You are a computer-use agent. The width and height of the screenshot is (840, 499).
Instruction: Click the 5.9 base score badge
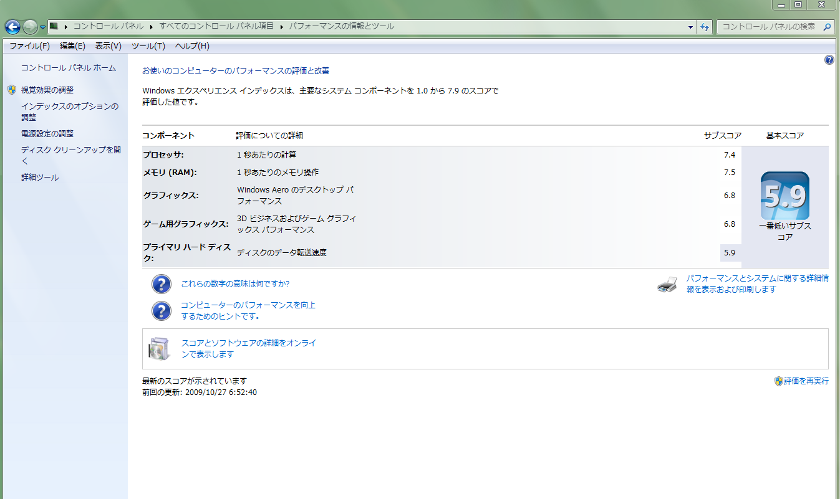pyautogui.click(x=785, y=196)
